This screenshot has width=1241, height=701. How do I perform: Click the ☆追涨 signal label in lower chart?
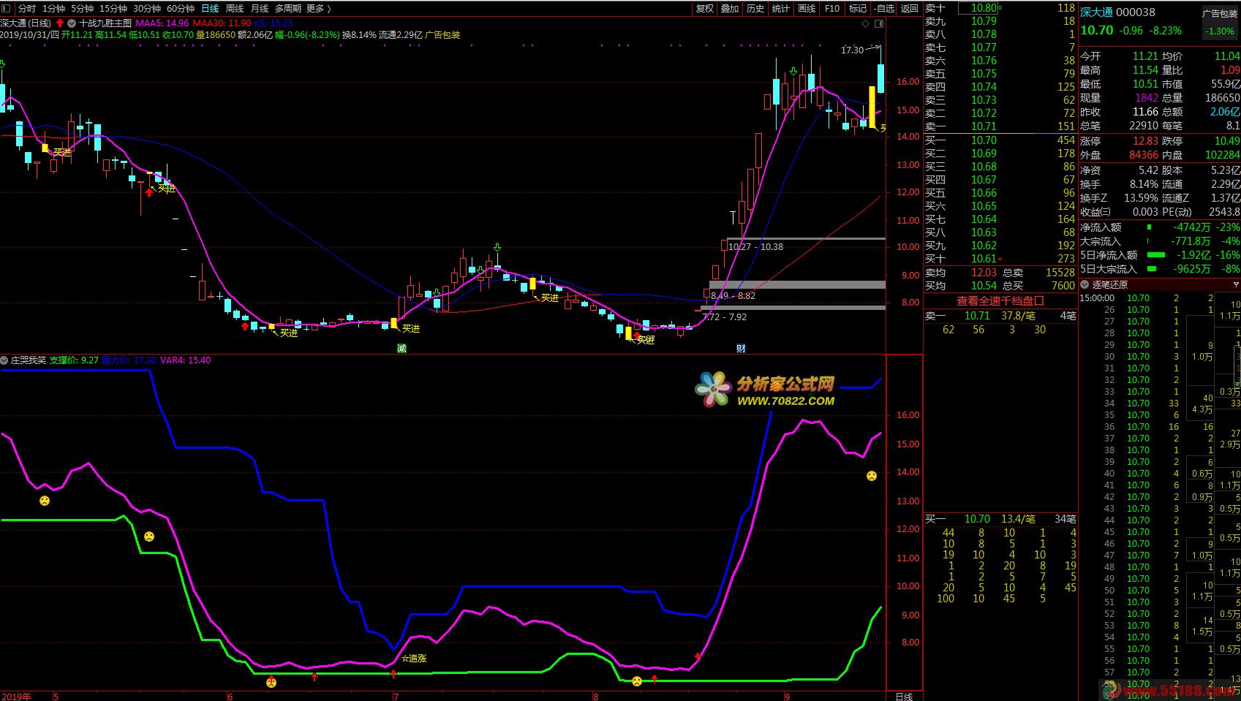pyautogui.click(x=413, y=658)
